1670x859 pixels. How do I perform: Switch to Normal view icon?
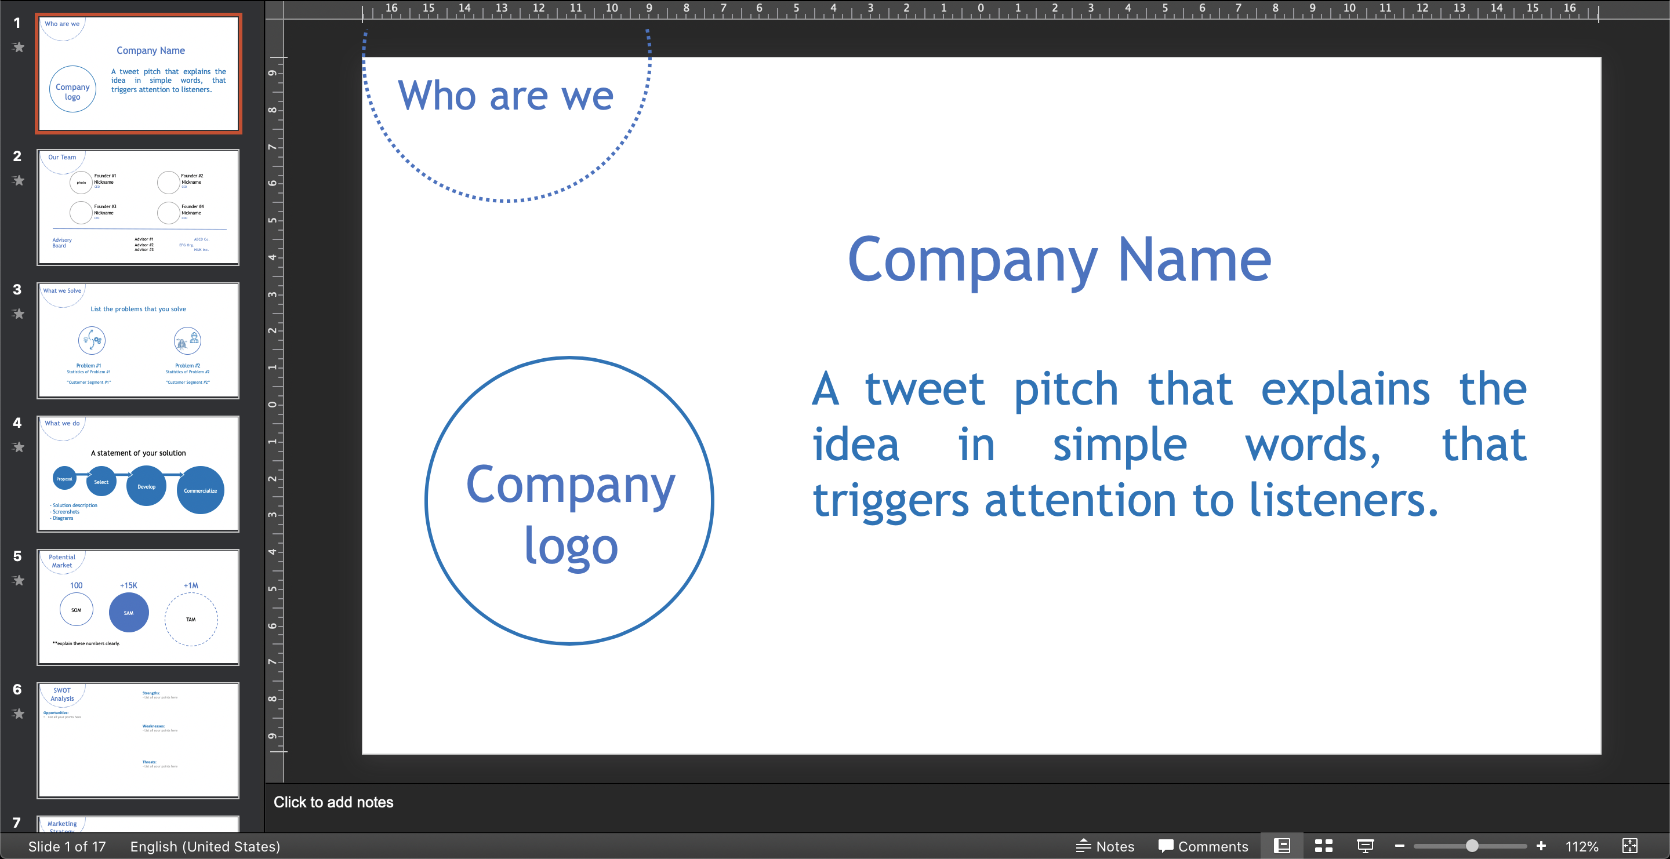coord(1281,846)
